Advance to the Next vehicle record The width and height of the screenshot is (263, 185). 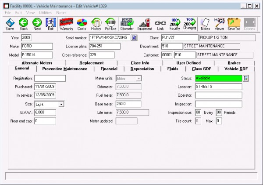tap(37, 24)
